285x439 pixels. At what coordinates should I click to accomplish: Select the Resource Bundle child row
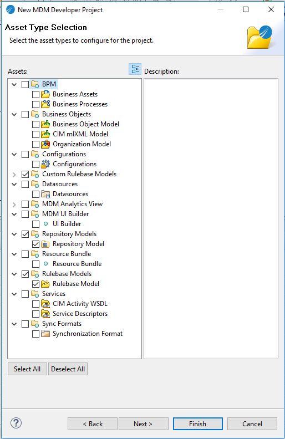pyautogui.click(x=77, y=264)
